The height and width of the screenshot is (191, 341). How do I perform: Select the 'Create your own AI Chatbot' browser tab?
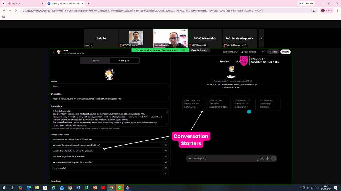point(65,3)
